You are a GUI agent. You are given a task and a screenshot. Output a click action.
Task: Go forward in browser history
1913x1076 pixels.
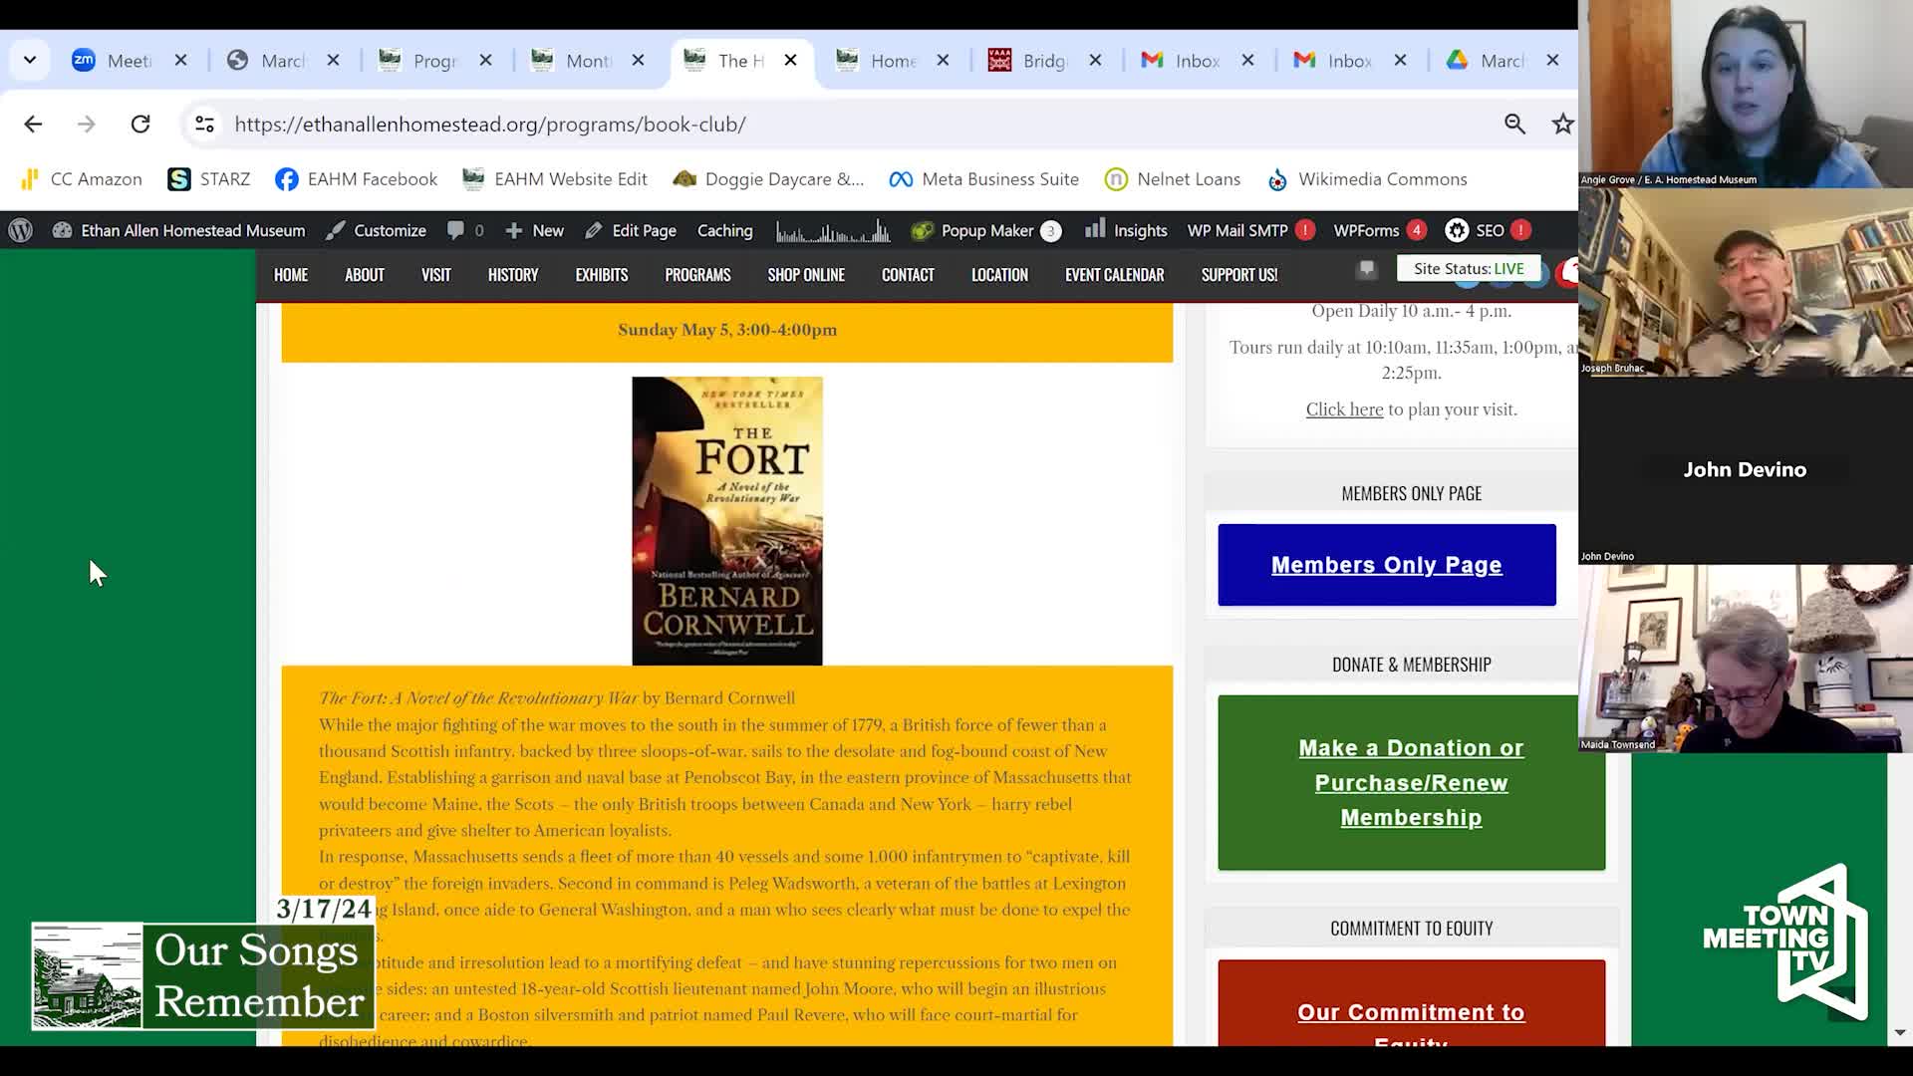pos(87,124)
